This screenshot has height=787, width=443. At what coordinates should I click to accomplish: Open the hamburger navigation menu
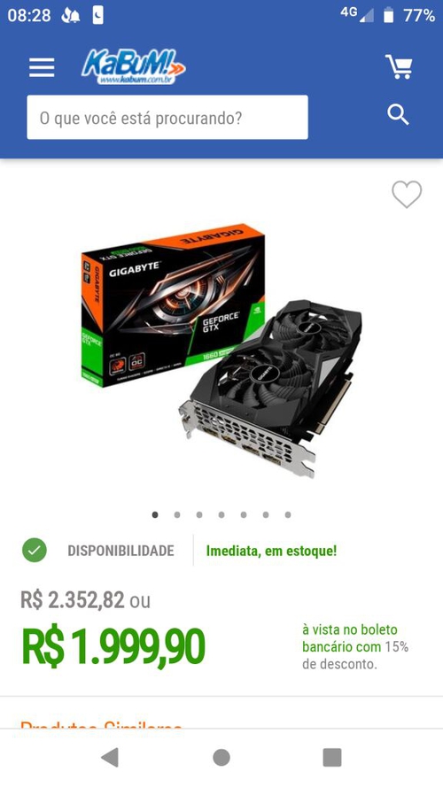[42, 67]
